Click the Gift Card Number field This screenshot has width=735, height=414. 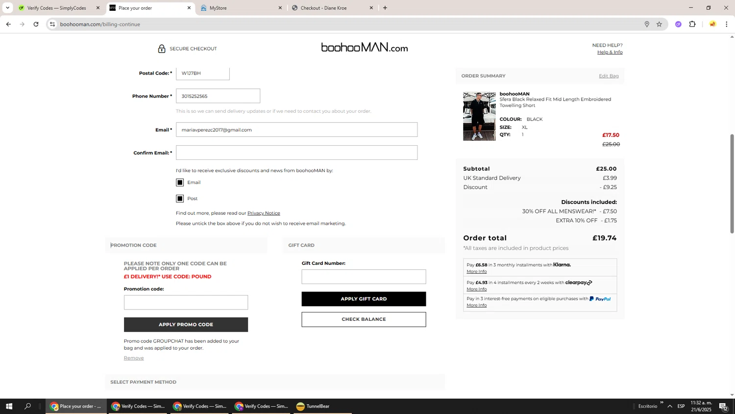coord(364,277)
